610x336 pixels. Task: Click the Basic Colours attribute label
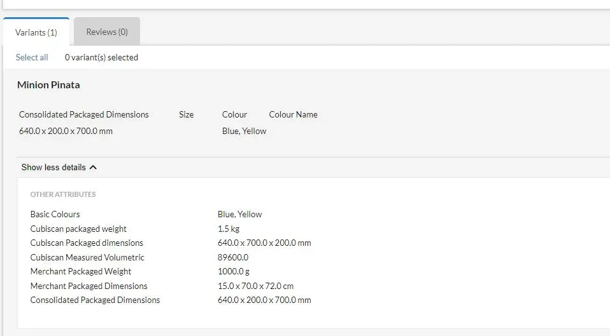pos(55,214)
